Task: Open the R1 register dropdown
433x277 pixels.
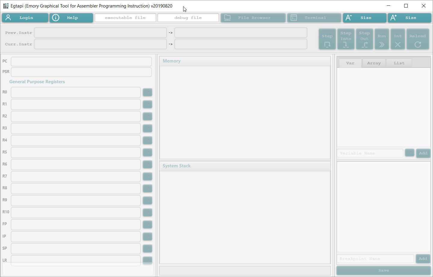Action: click(147, 104)
